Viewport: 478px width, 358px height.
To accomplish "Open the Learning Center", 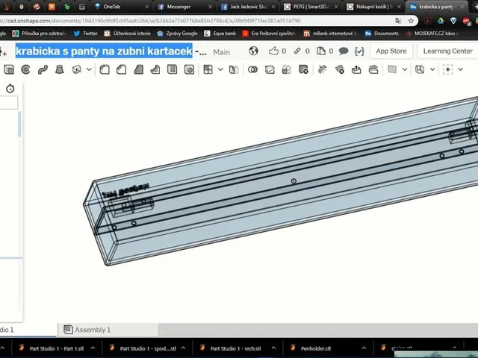I will [447, 51].
